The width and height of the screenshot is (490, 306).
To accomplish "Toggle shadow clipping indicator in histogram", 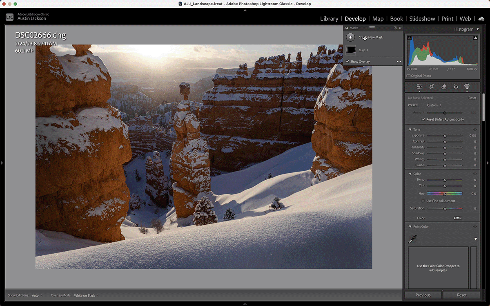I will tap(410, 38).
